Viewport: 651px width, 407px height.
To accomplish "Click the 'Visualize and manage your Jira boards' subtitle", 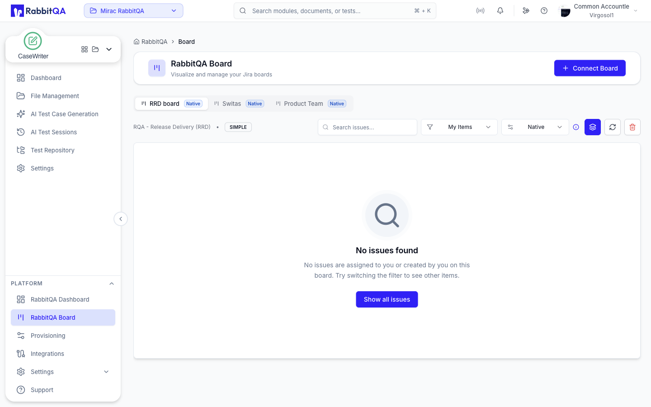I will coord(222,75).
